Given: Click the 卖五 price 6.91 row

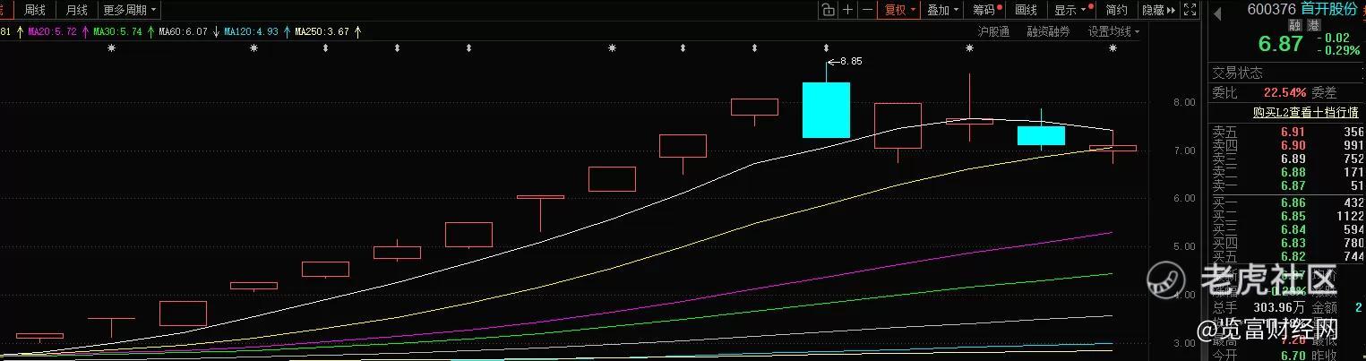Looking at the screenshot, I should (x=1287, y=133).
